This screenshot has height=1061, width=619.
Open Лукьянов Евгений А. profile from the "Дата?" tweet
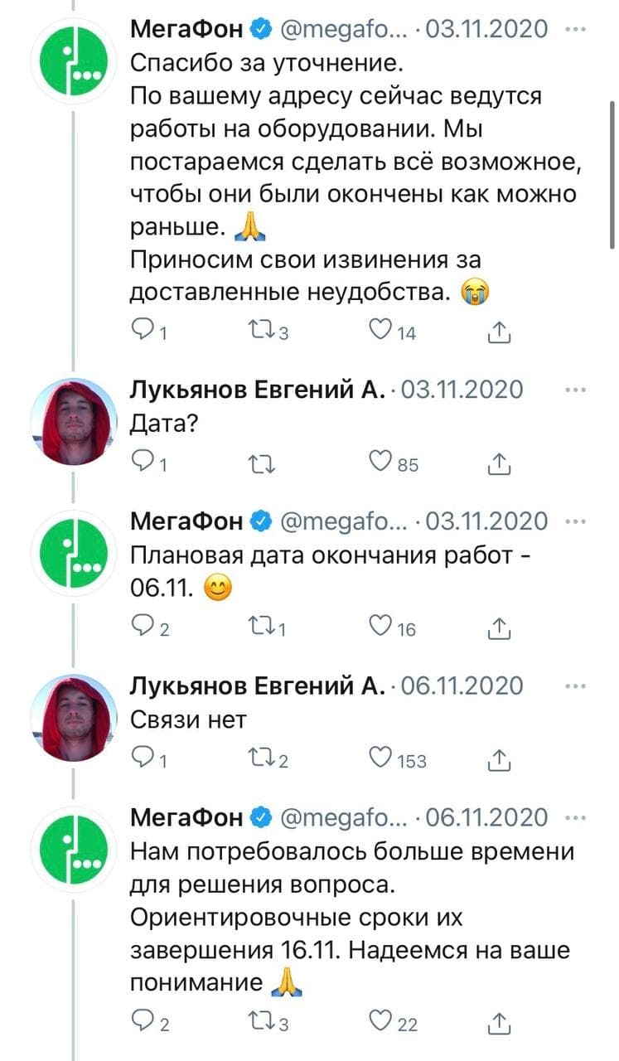[258, 389]
